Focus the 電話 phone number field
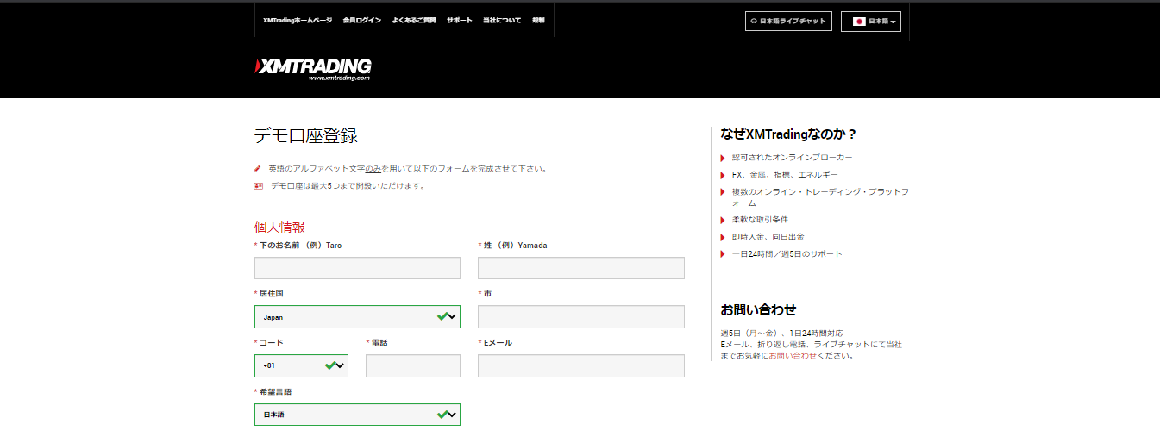The height and width of the screenshot is (443, 1160). coord(413,365)
